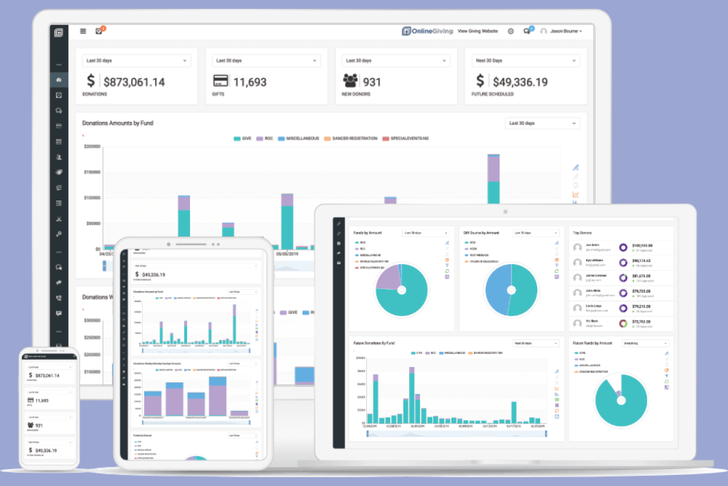Screen dimensions: 728x486
Task: Open the filter funnel on the Funds chart
Action: (447, 265)
